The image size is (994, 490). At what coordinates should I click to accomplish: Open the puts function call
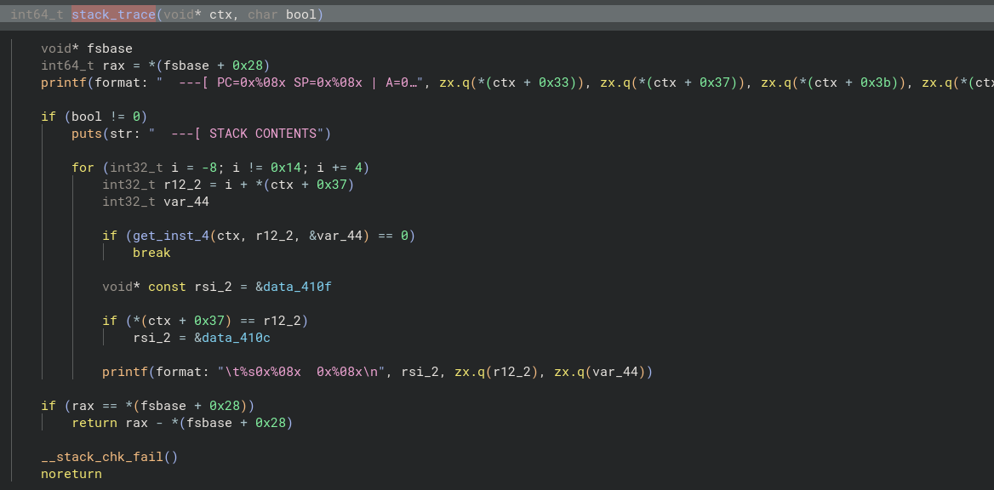pos(87,134)
